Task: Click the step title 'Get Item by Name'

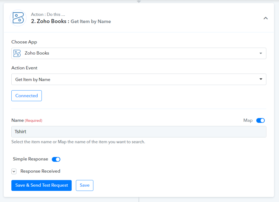Action: (91, 21)
